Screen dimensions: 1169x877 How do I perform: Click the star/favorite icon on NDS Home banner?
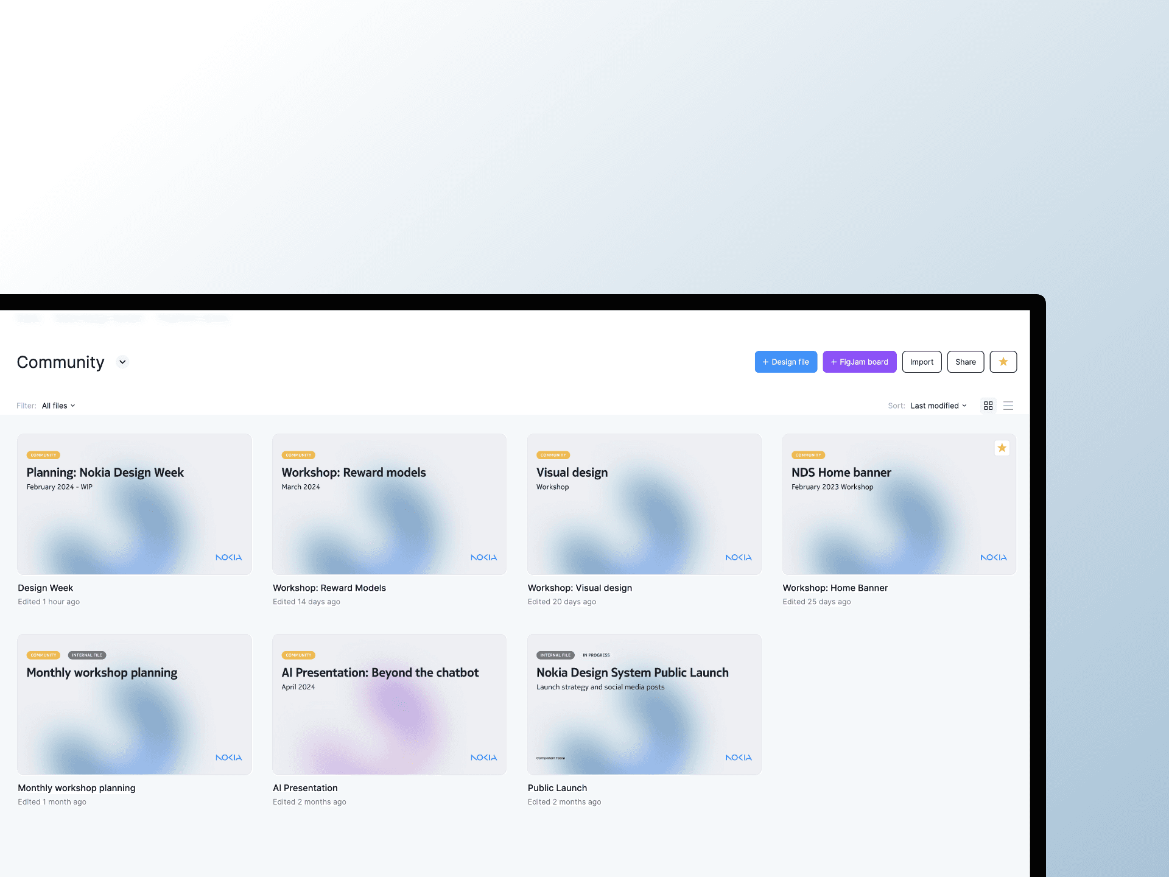(1002, 449)
